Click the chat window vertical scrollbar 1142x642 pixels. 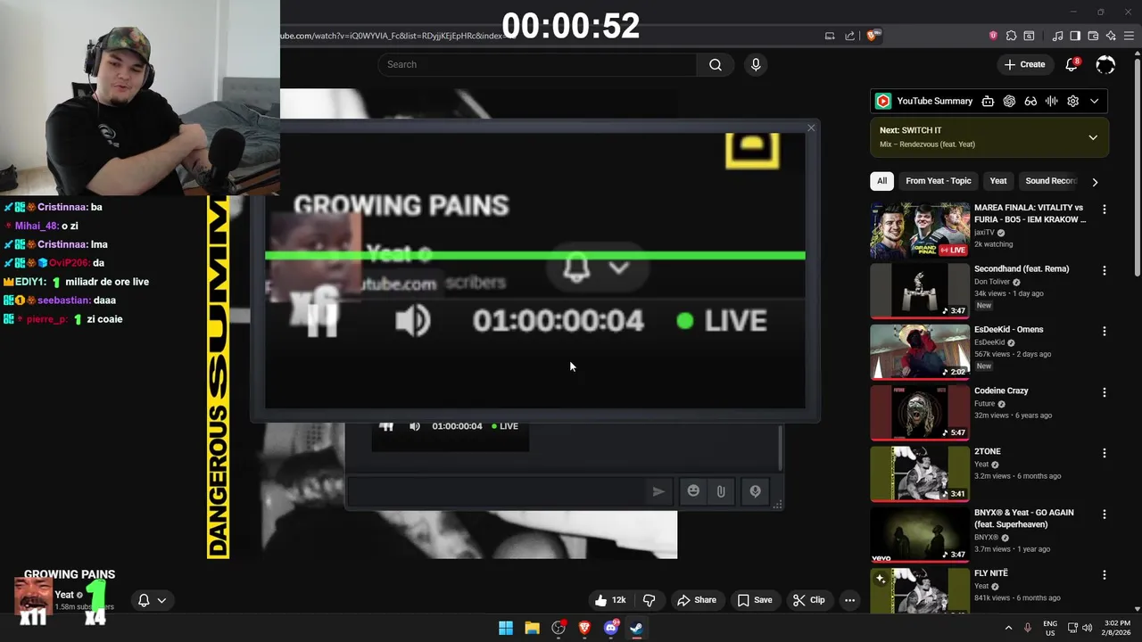(x=780, y=449)
